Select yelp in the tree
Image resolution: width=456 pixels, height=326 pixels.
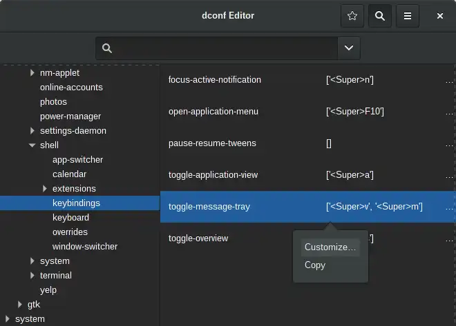48,290
